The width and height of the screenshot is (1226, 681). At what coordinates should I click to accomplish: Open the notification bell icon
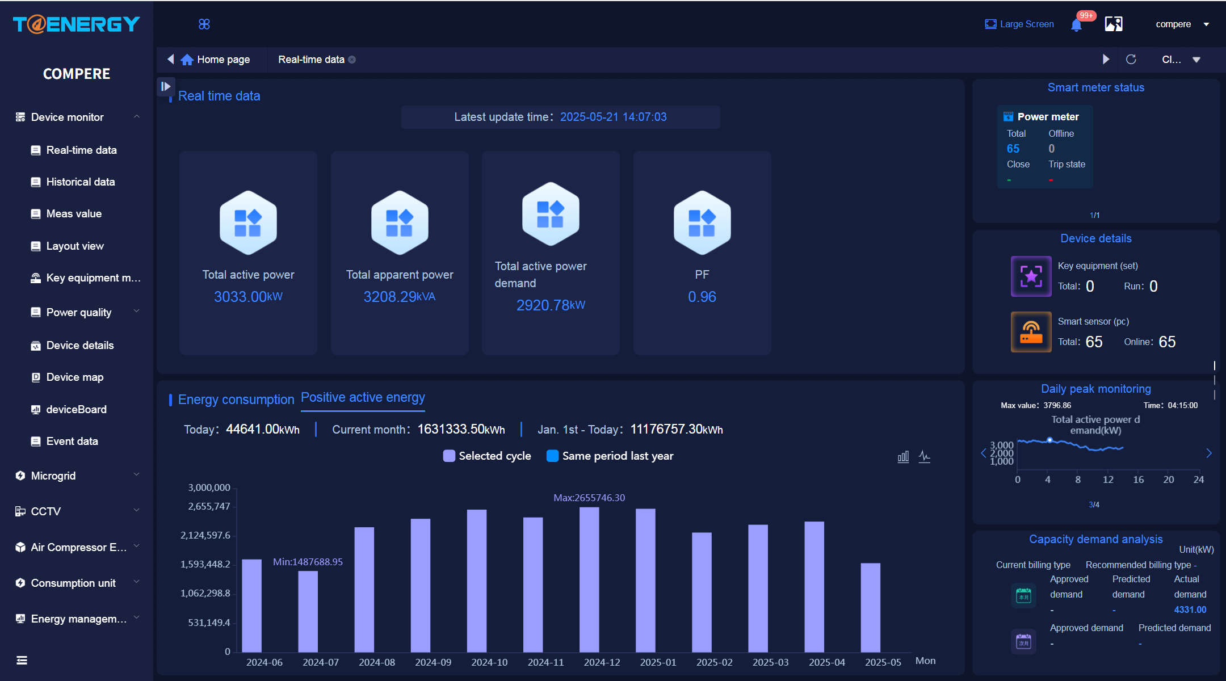click(1076, 24)
